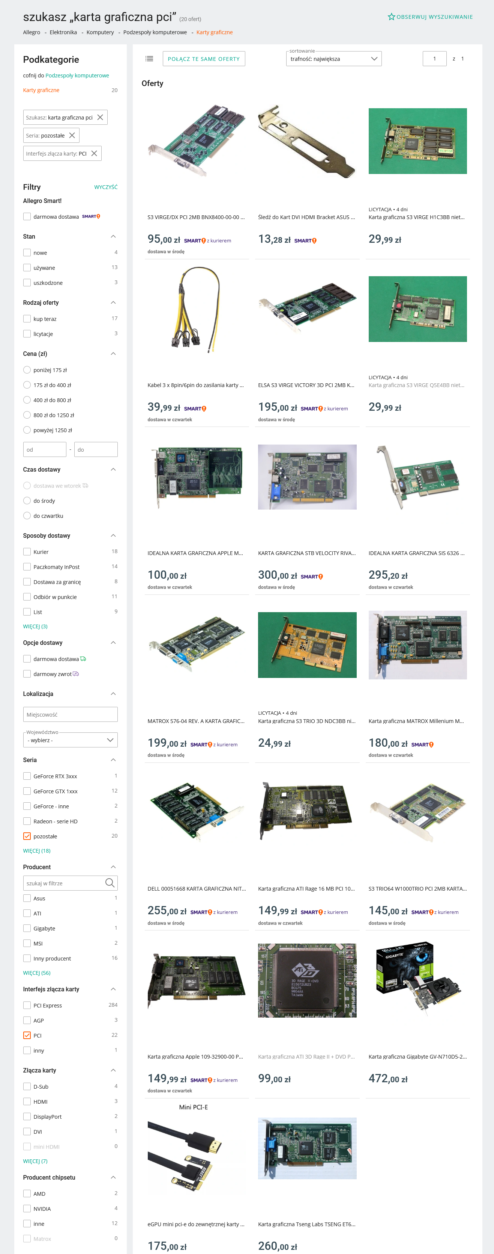Collapse the 'Lokalizacja' filter section

click(113, 694)
